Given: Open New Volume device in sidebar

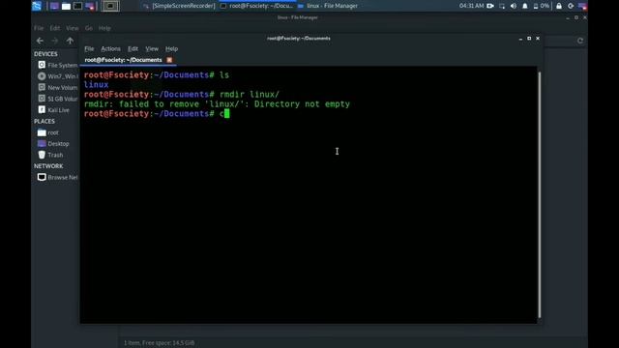Looking at the screenshot, I should pos(58,88).
